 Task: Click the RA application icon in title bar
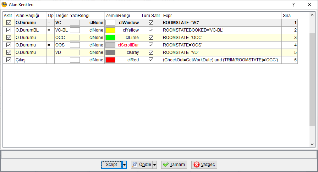pyautogui.click(x=4, y=5)
